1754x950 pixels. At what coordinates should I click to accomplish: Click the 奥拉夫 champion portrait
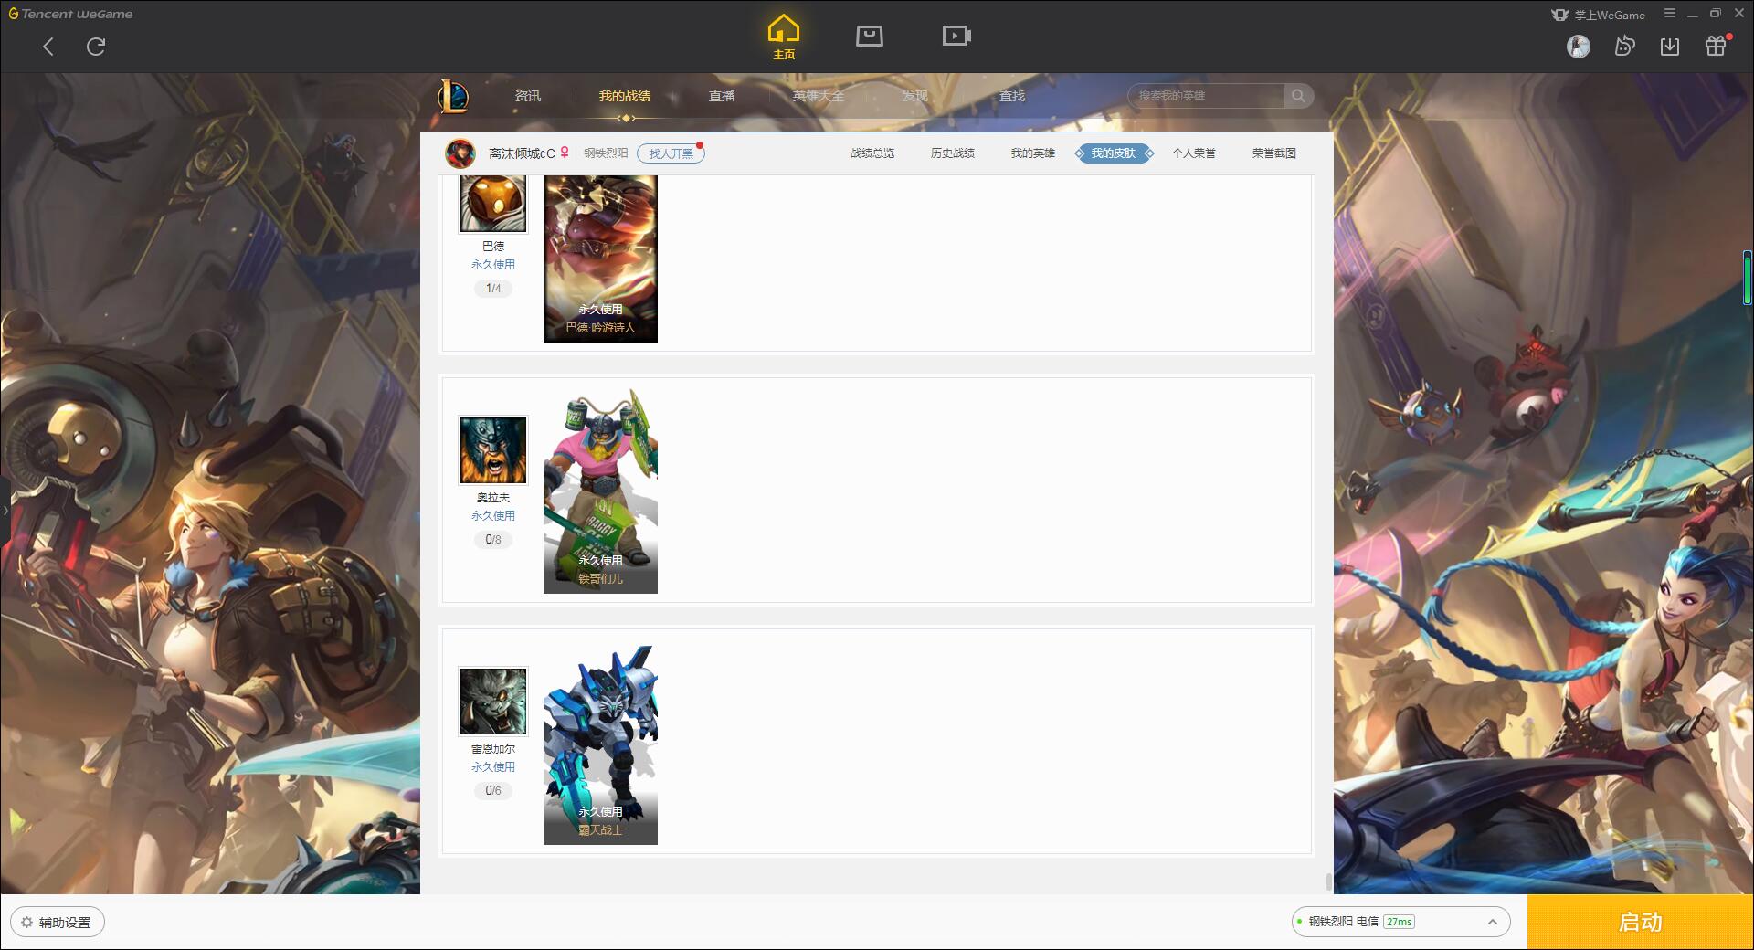[493, 450]
